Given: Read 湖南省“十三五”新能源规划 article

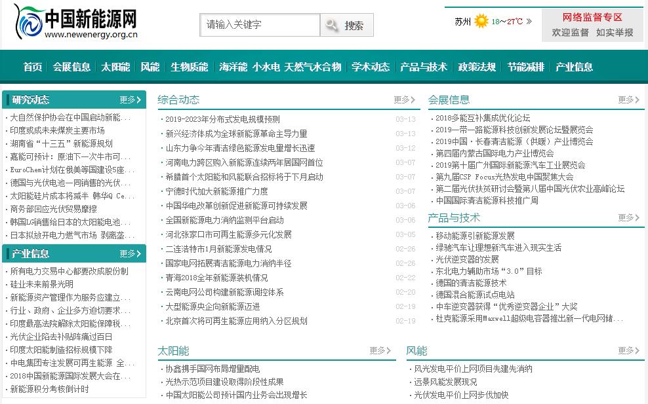Looking at the screenshot, I should [61, 143].
